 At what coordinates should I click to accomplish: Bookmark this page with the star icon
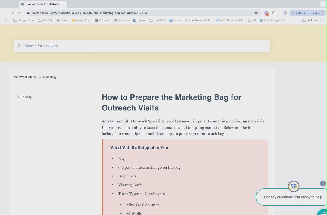(x=256, y=13)
